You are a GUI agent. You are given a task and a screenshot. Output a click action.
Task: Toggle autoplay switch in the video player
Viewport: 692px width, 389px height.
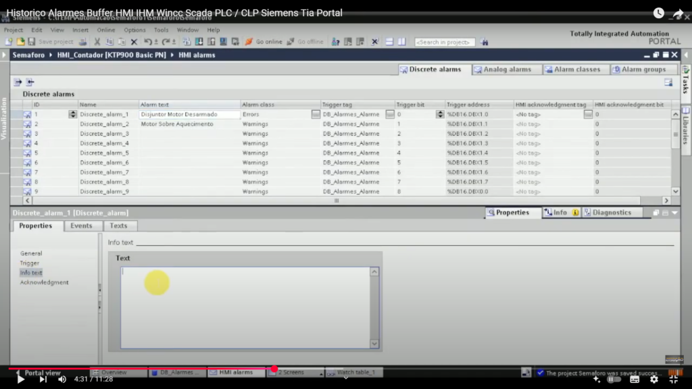click(613, 380)
